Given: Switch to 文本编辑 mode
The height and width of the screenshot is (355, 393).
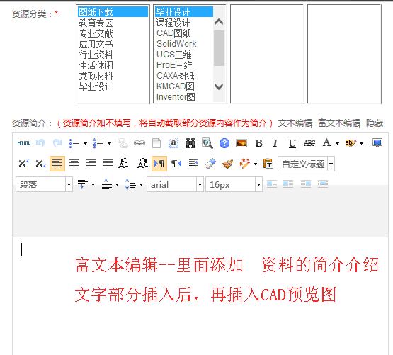Looking at the screenshot, I should 295,123.
